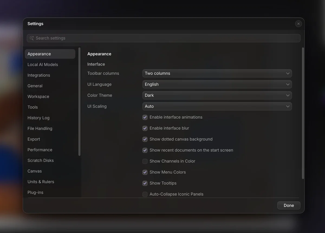Disable the Enable interface blur checkbox
325x233 pixels.
145,128
